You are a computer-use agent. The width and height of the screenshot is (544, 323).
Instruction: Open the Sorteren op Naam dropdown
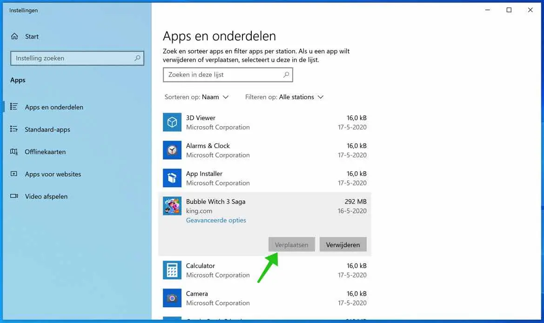point(197,97)
